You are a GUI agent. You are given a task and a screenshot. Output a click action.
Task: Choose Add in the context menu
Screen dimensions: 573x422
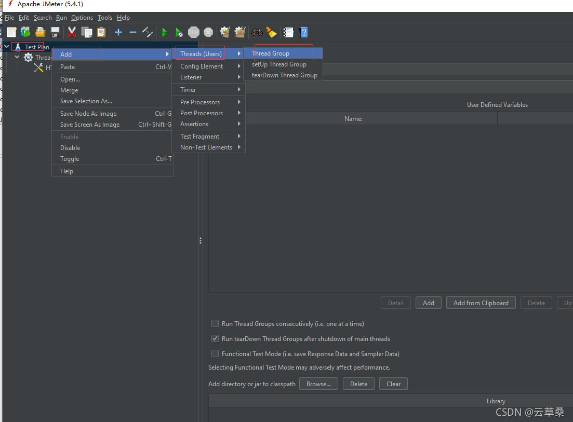(x=113, y=54)
